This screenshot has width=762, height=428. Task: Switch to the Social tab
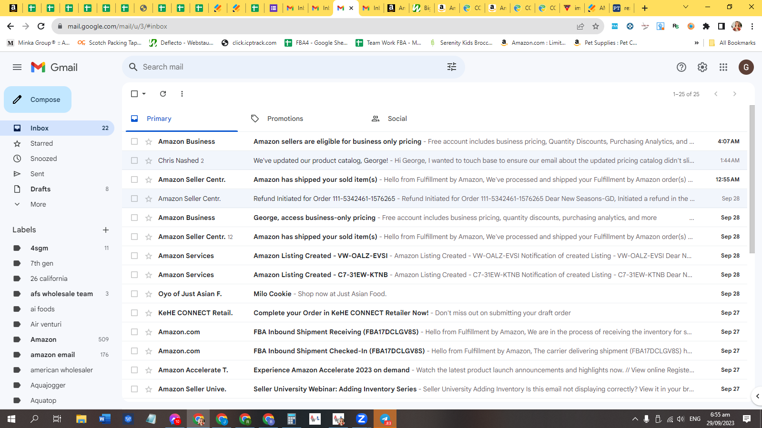click(422, 119)
